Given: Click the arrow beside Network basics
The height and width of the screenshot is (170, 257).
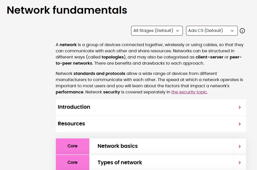Looking at the screenshot, I should [240, 146].
